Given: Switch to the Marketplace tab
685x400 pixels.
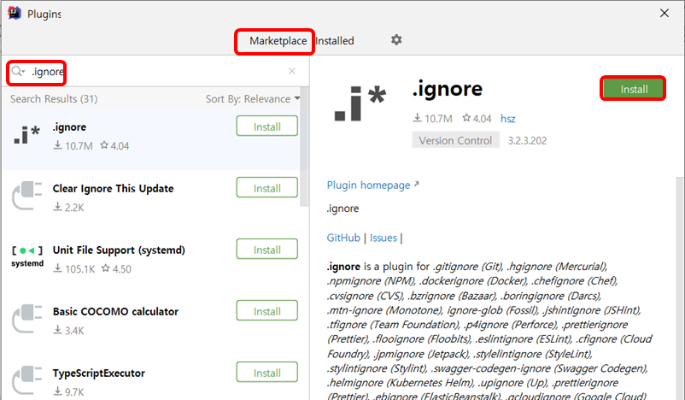Looking at the screenshot, I should click(278, 41).
